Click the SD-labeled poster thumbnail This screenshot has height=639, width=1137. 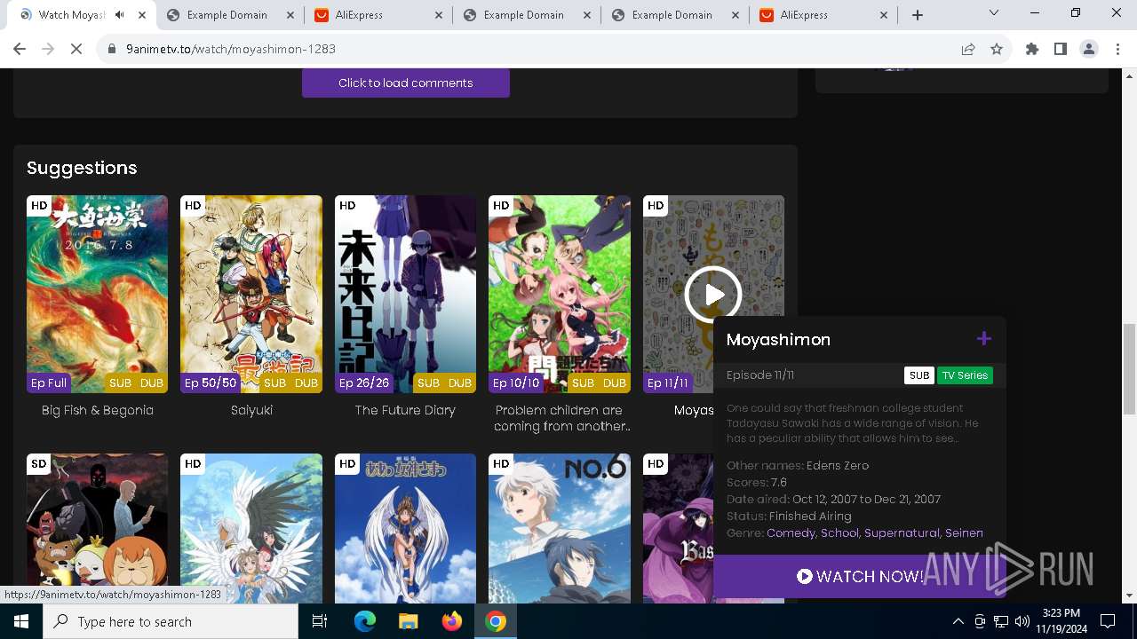click(x=97, y=528)
